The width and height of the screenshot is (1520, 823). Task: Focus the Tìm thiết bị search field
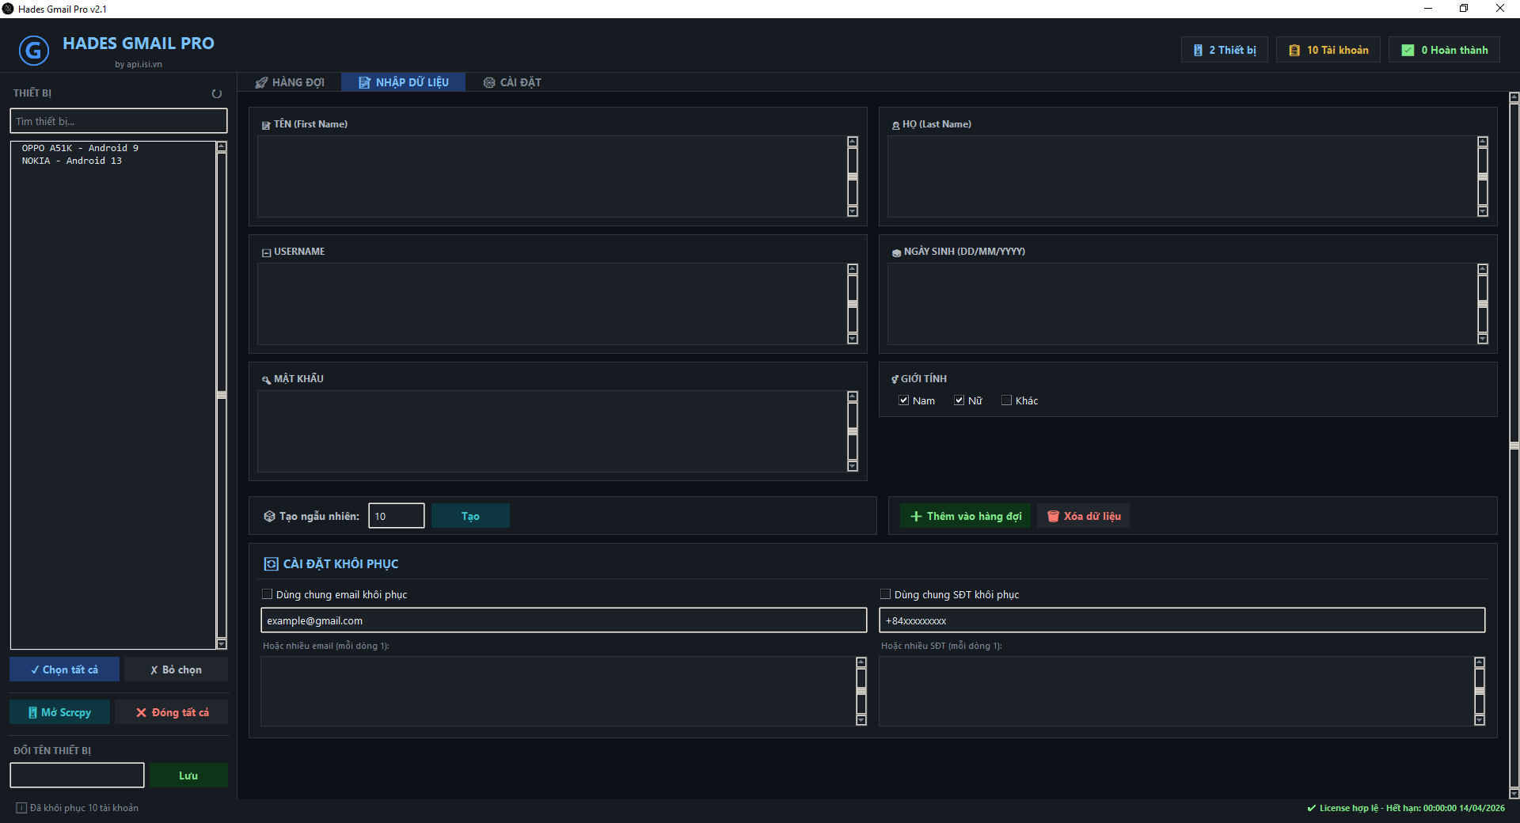point(118,121)
